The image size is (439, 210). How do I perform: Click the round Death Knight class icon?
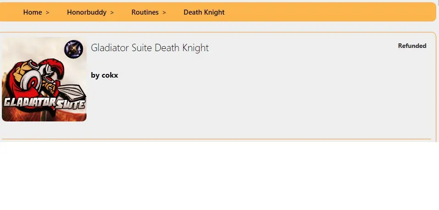[73, 49]
